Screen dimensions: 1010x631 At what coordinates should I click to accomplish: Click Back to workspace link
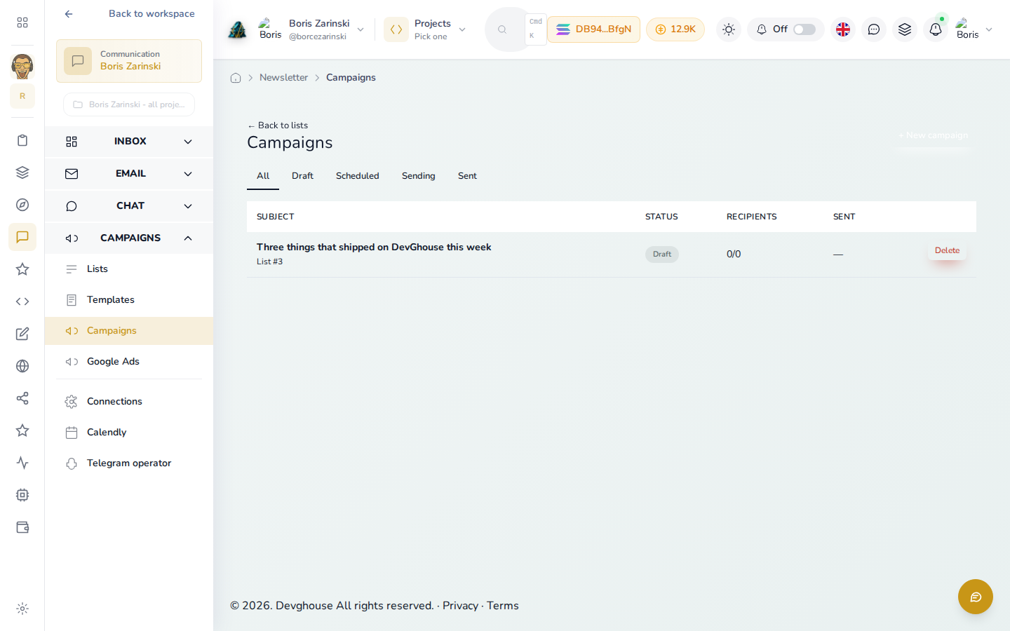point(129,14)
